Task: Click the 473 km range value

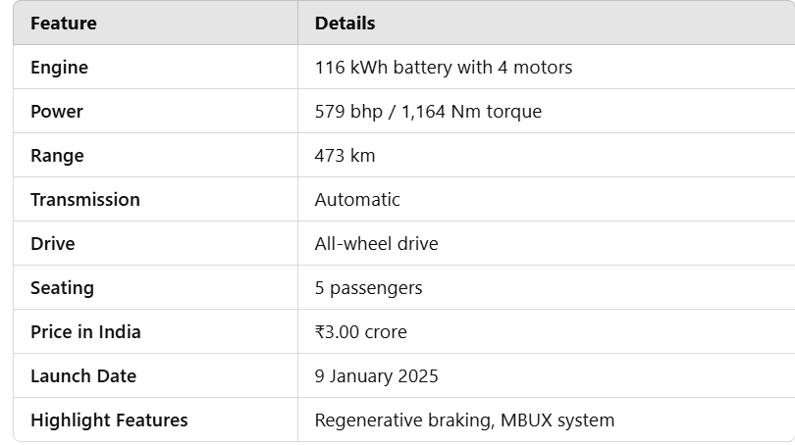Action: tap(344, 156)
